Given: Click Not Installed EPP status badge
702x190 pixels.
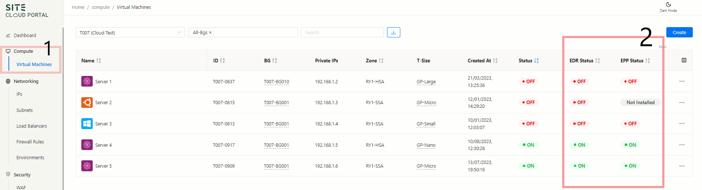Looking at the screenshot, I should pos(641,102).
